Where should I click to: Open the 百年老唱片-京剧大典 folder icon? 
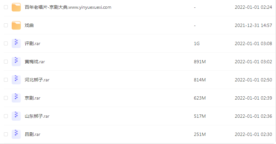(x=16, y=7)
